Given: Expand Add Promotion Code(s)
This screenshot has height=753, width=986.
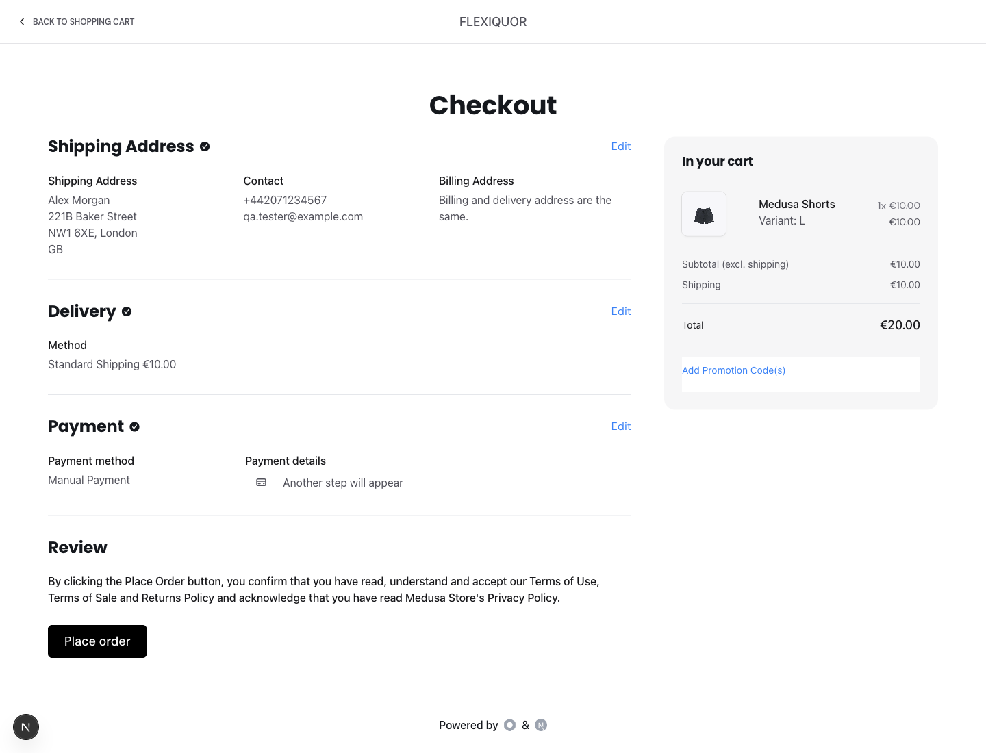Looking at the screenshot, I should coord(733,370).
